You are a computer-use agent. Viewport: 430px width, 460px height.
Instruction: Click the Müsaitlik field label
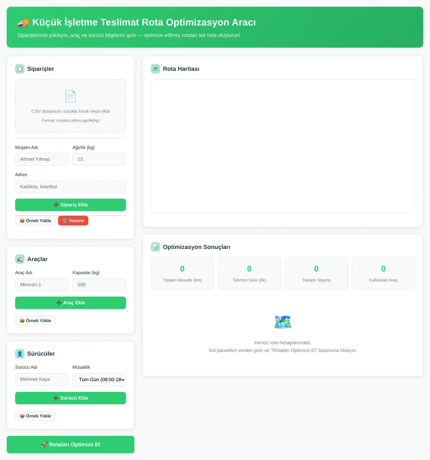pos(81,367)
